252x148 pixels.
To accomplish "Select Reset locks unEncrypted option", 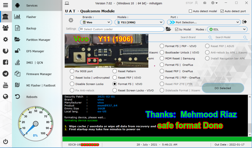I will click(x=72, y=77).
